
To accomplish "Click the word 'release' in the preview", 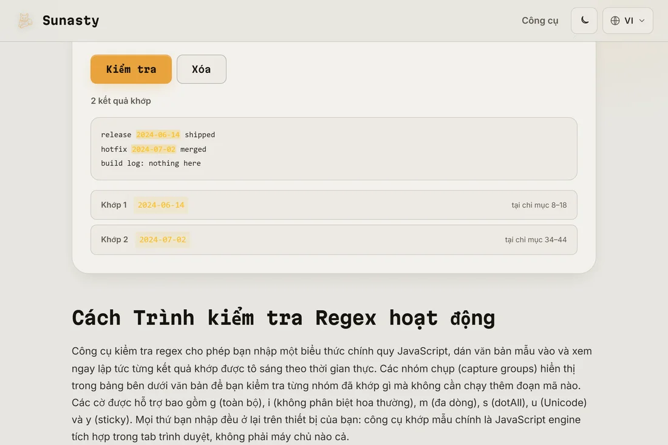I will pyautogui.click(x=116, y=135).
